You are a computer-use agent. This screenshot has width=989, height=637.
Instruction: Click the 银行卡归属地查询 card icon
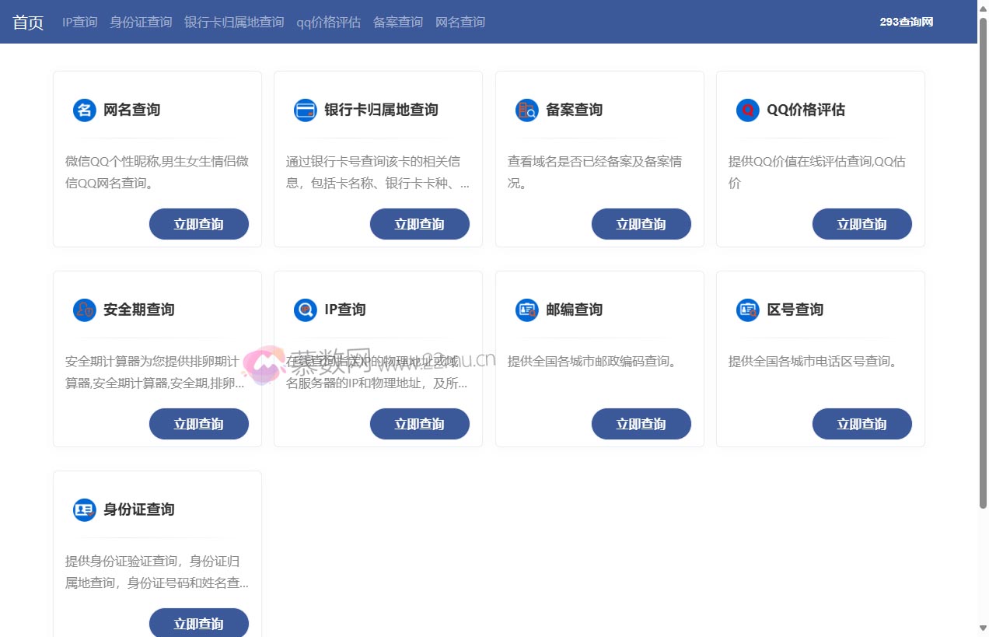pyautogui.click(x=305, y=110)
